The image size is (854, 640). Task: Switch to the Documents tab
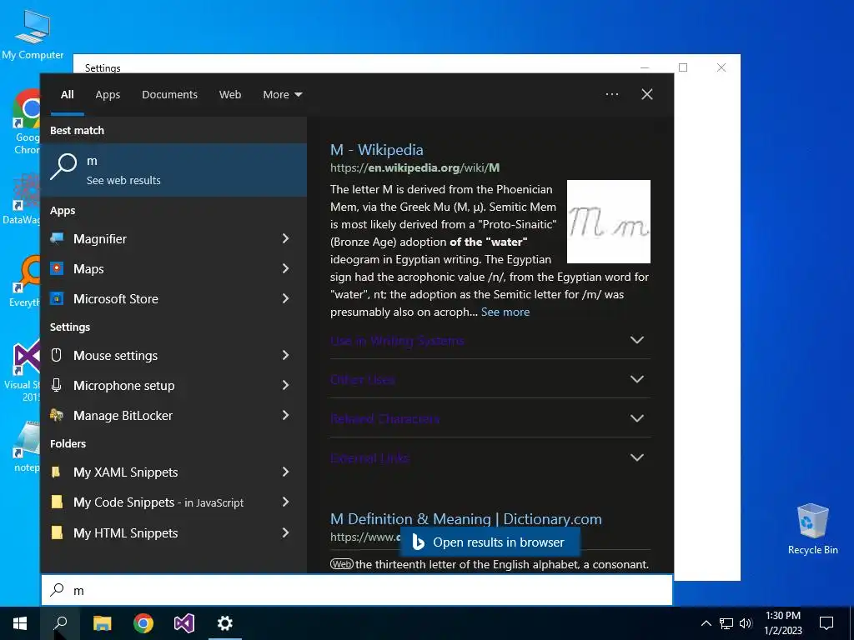(x=169, y=94)
